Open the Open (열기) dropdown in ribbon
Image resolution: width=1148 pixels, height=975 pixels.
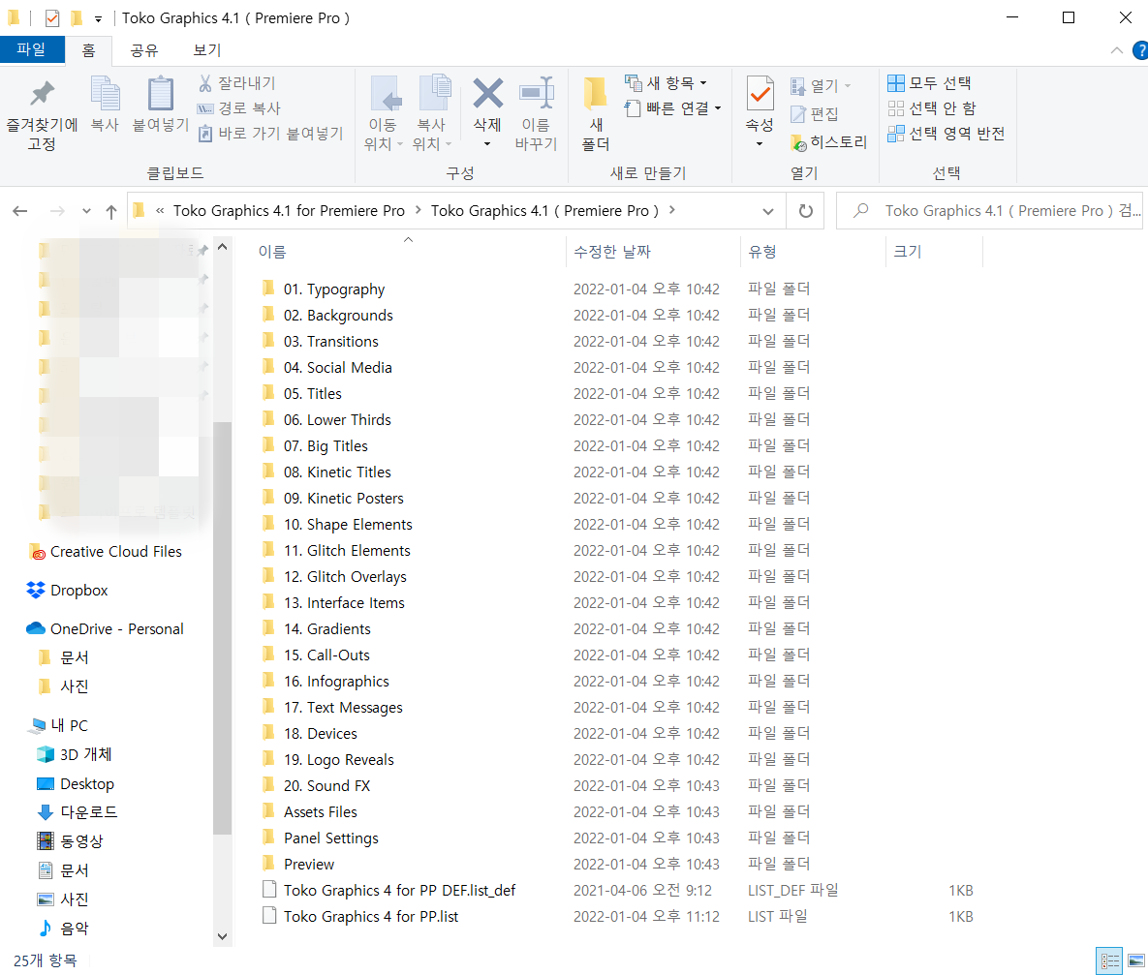[821, 85]
